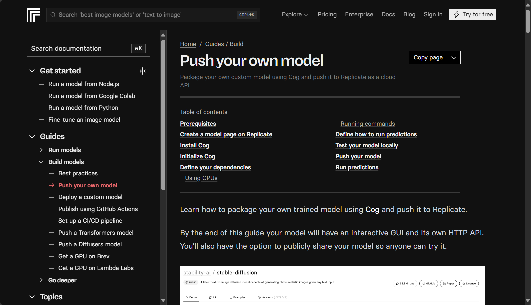Viewport: 531px width, 305px height.
Task: Expand the Go deeper group
Action: [x=41, y=280]
